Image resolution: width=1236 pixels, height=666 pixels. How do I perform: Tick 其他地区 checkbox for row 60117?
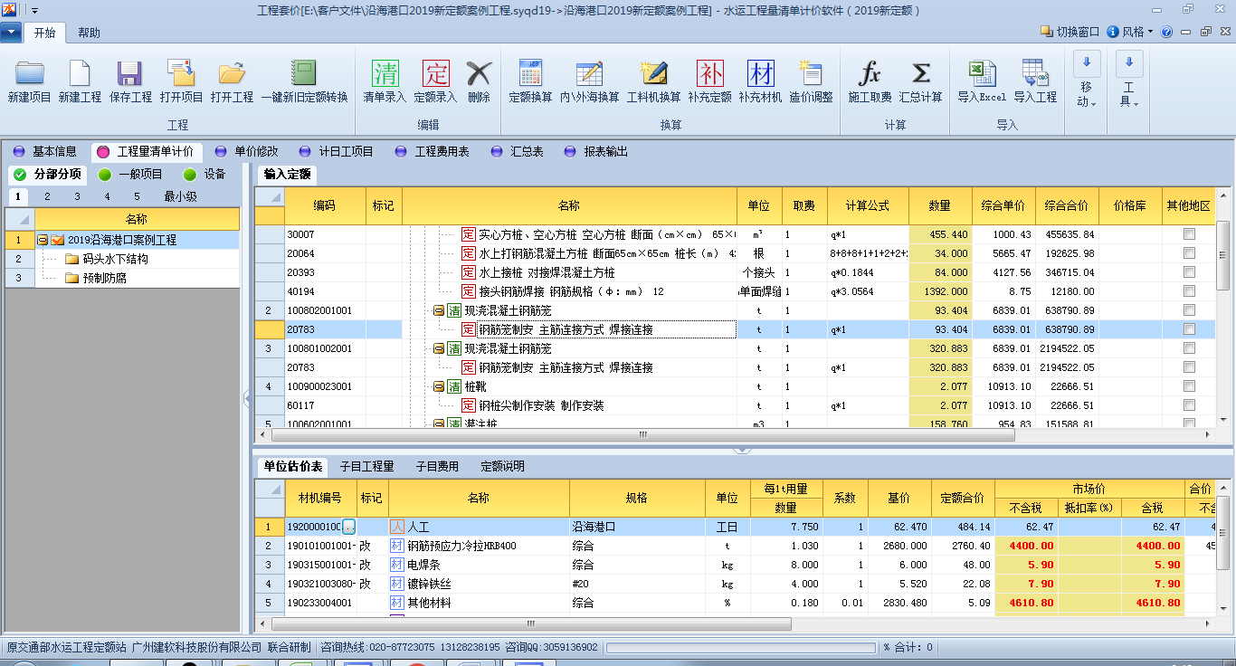(x=1189, y=405)
